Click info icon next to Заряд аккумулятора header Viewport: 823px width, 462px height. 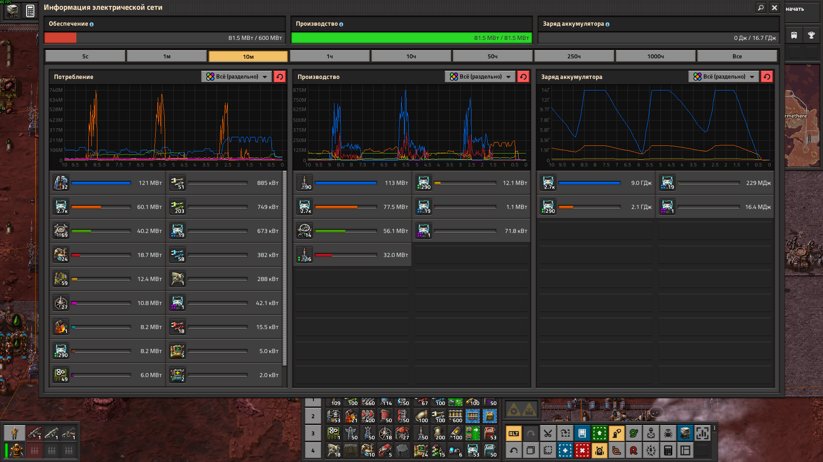[x=607, y=24]
